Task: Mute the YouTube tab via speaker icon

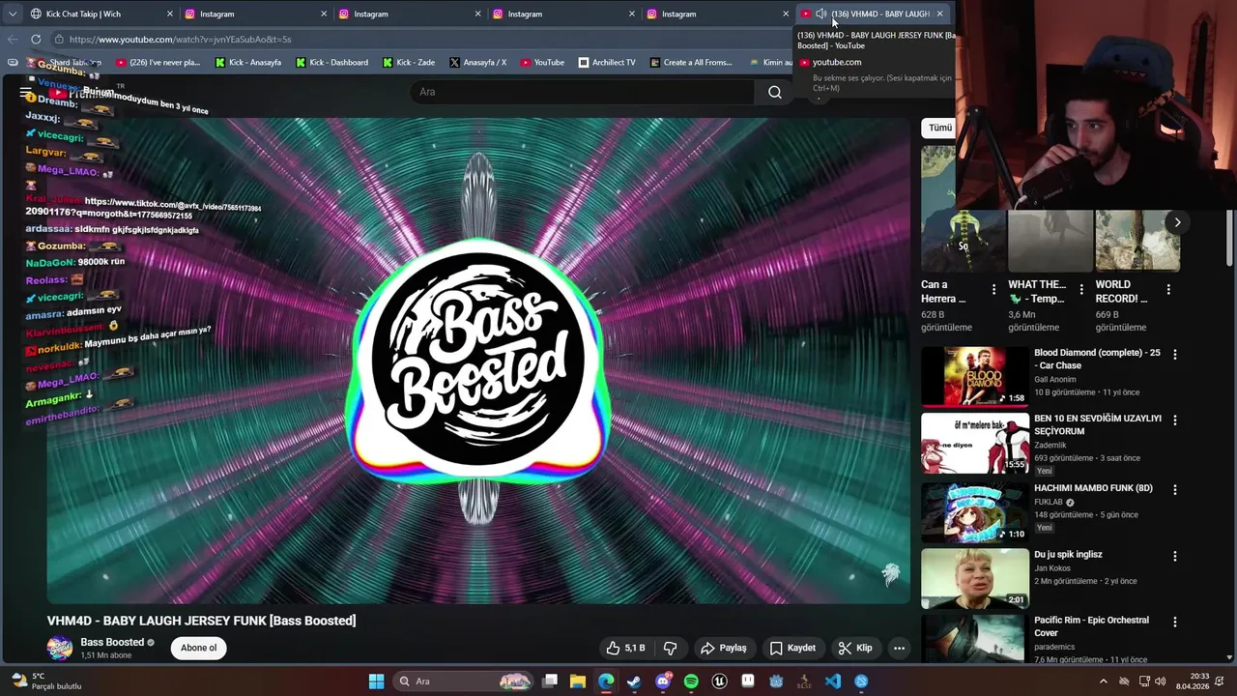Action: tap(820, 14)
